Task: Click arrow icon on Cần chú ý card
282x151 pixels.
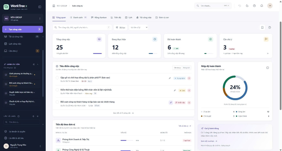Action: point(268,54)
